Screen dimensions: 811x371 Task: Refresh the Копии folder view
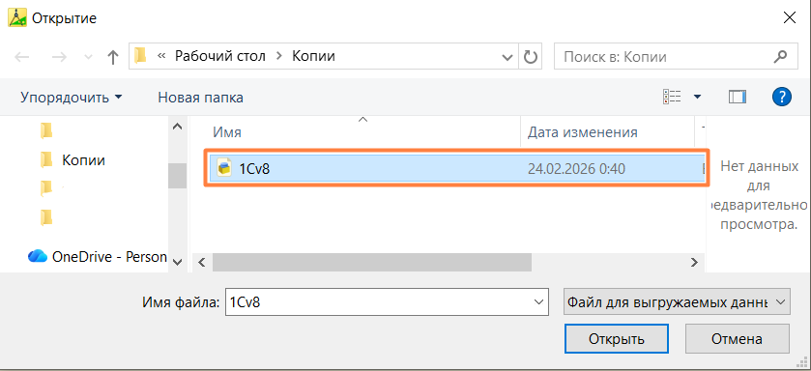(x=530, y=56)
